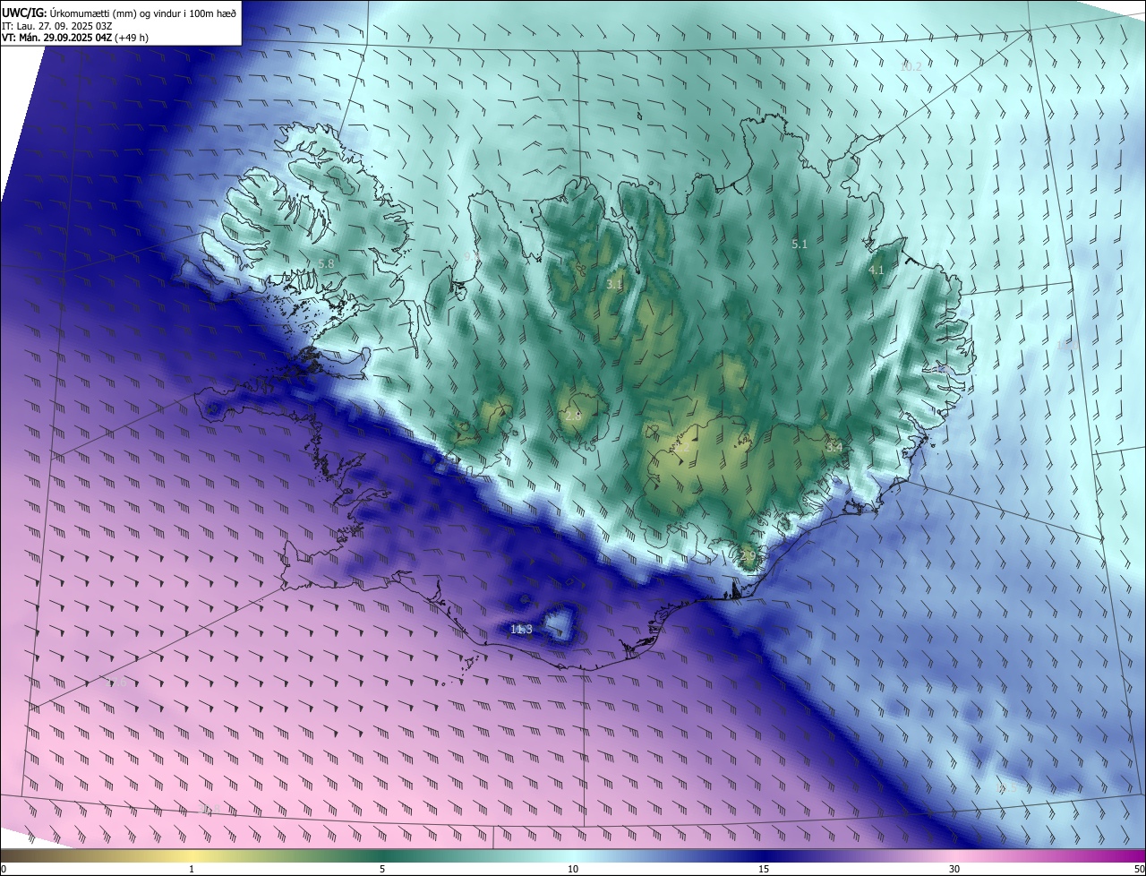The image size is (1146, 876).
Task: Click the title text 'Úrkomumætti (mm) og vindur í 100m hæð'
Action: click(143, 12)
